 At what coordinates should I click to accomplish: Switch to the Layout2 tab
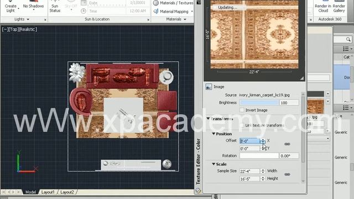67,192
